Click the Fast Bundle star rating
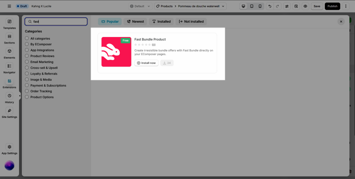The image size is (355, 179). pyautogui.click(x=142, y=45)
